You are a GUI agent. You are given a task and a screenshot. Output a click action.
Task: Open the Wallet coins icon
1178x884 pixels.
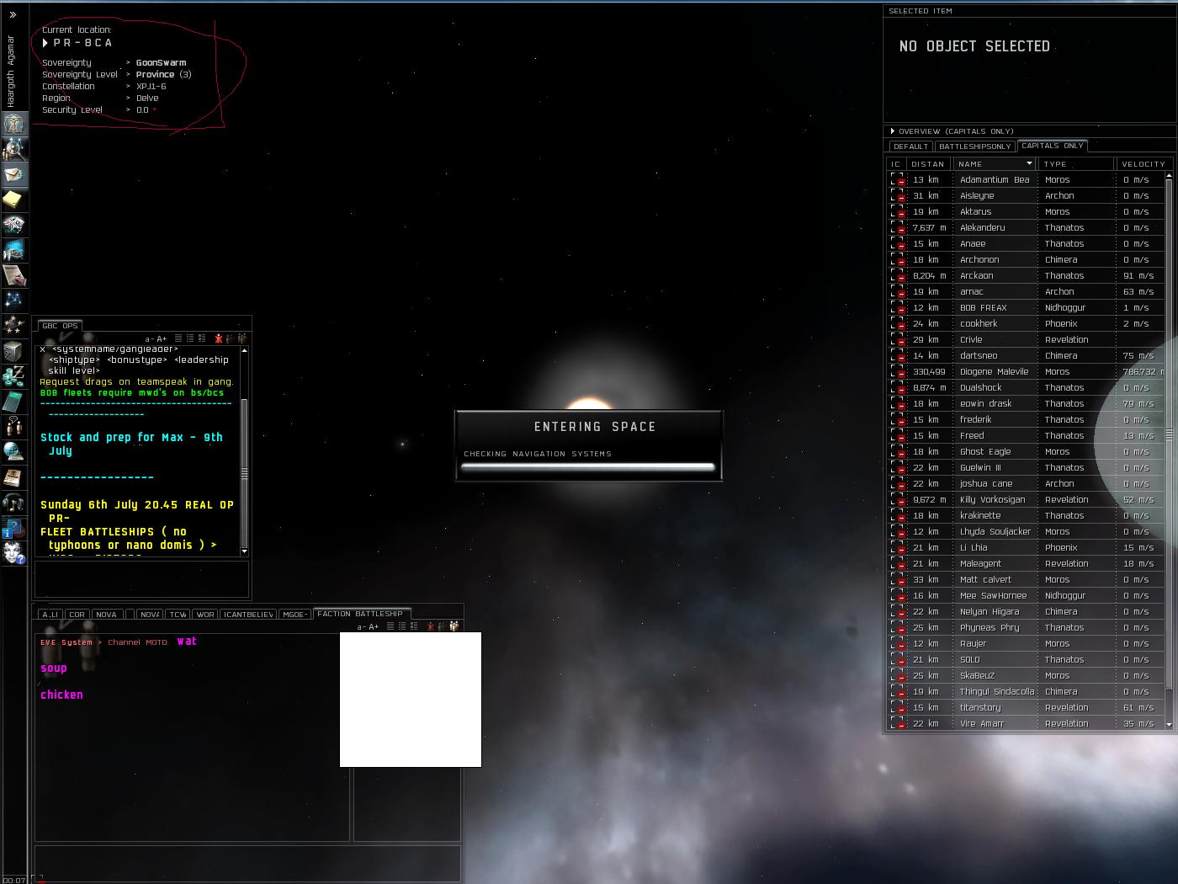coord(13,376)
